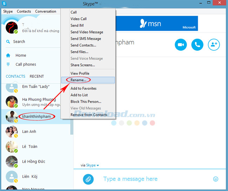Expand the via Skype dropdown

(90, 165)
